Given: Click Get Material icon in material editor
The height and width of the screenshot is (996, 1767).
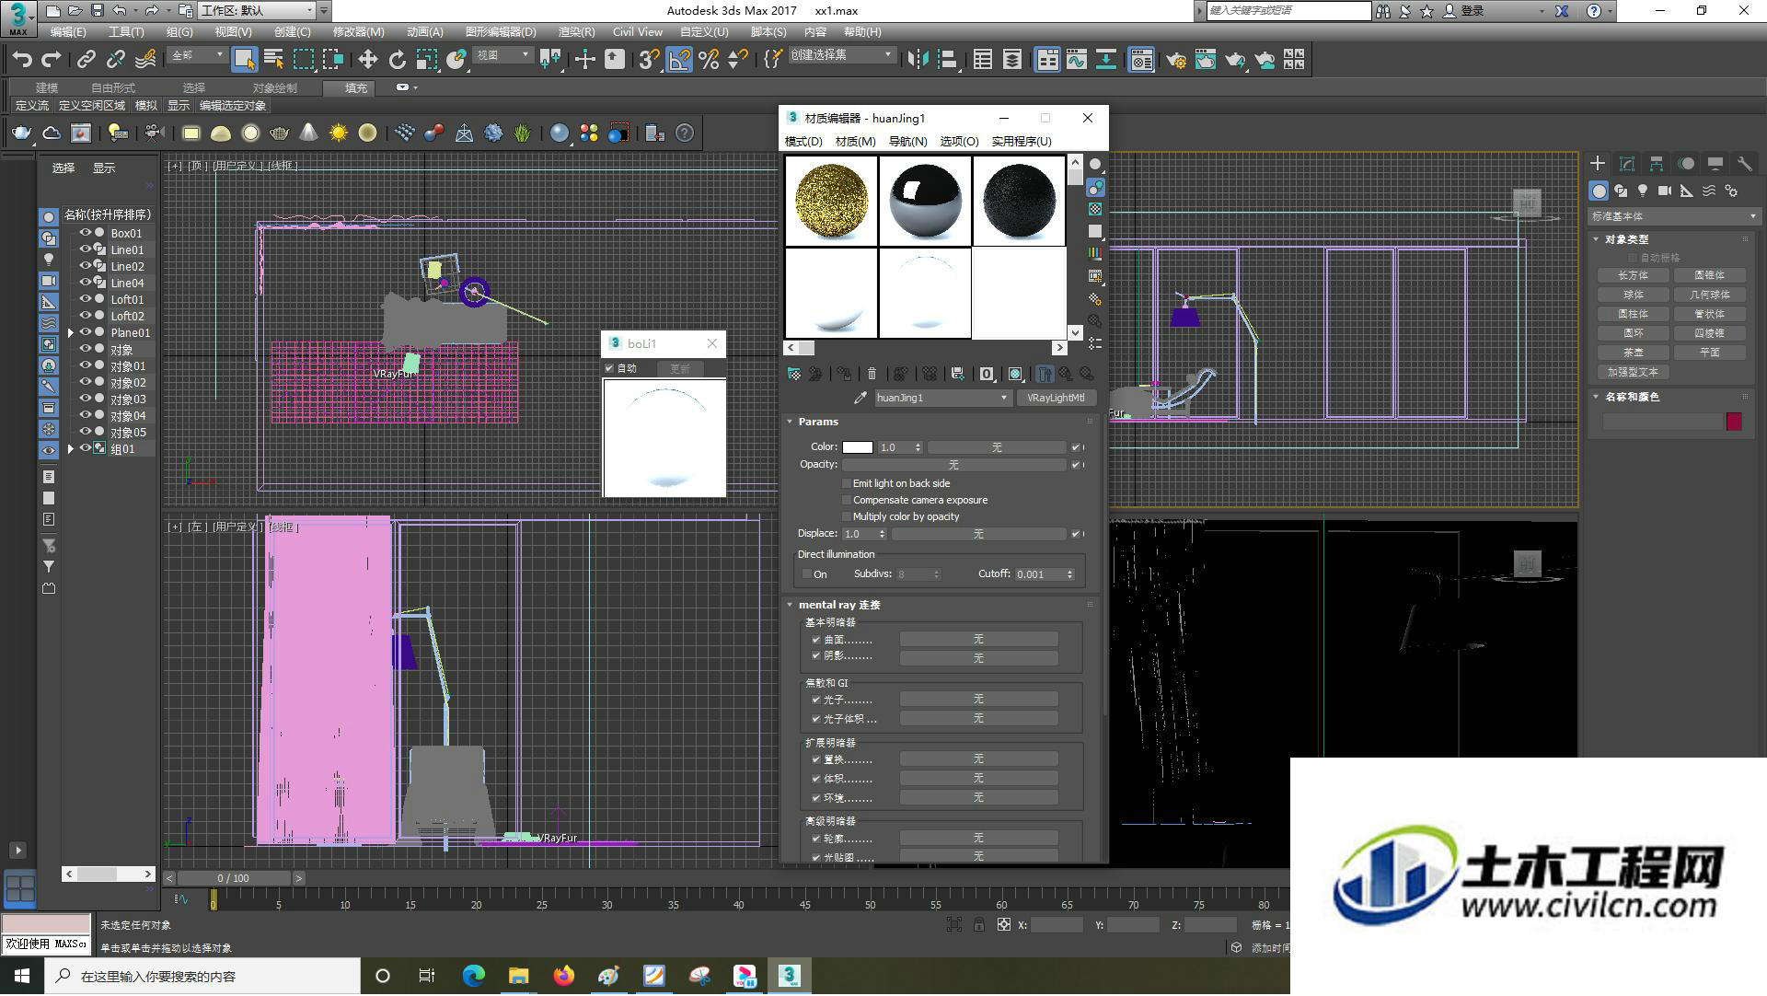Looking at the screenshot, I should tap(793, 374).
